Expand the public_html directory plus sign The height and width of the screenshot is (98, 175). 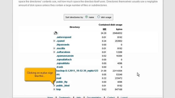coord(54,85)
